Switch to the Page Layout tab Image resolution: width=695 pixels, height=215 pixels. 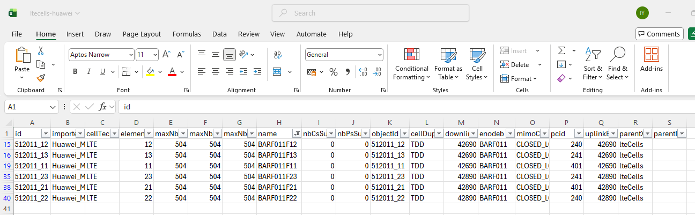coord(142,34)
